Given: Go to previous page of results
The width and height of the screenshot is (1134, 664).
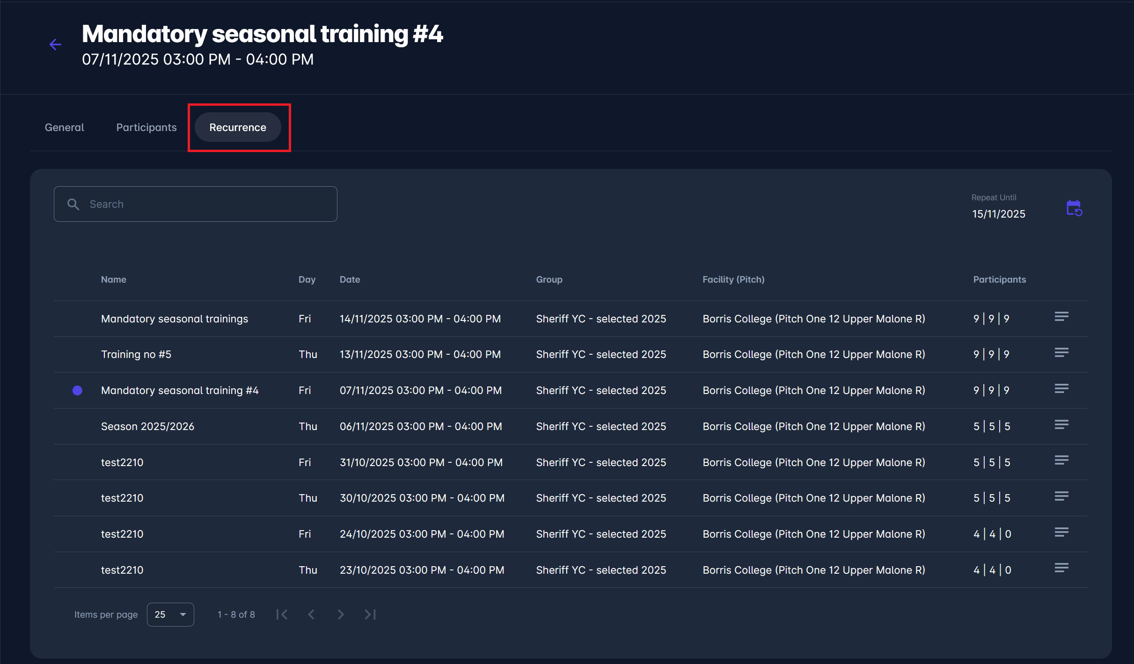Looking at the screenshot, I should 311,614.
